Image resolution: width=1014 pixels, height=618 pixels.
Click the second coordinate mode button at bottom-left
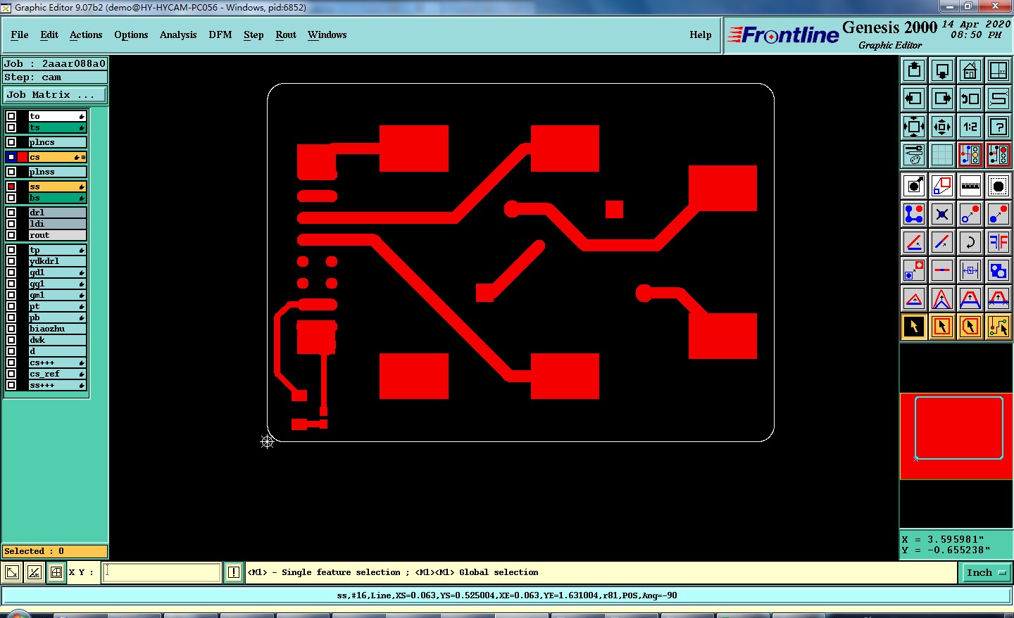click(34, 572)
